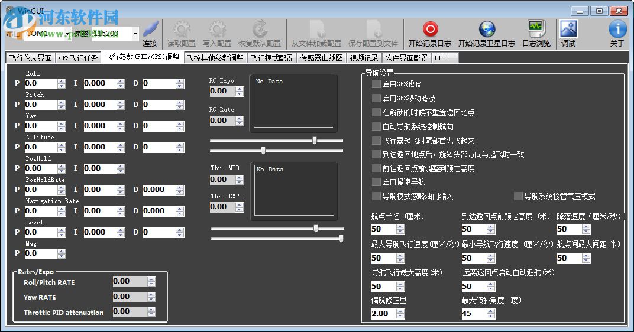Open the 日志浏览 log browser icon
634x332 pixels.
[x=536, y=29]
